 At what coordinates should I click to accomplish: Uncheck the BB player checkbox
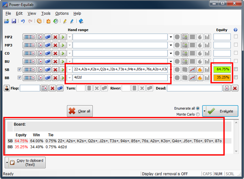[19, 77]
